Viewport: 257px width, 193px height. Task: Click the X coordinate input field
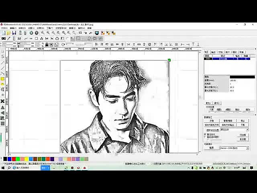(x=10, y=43)
